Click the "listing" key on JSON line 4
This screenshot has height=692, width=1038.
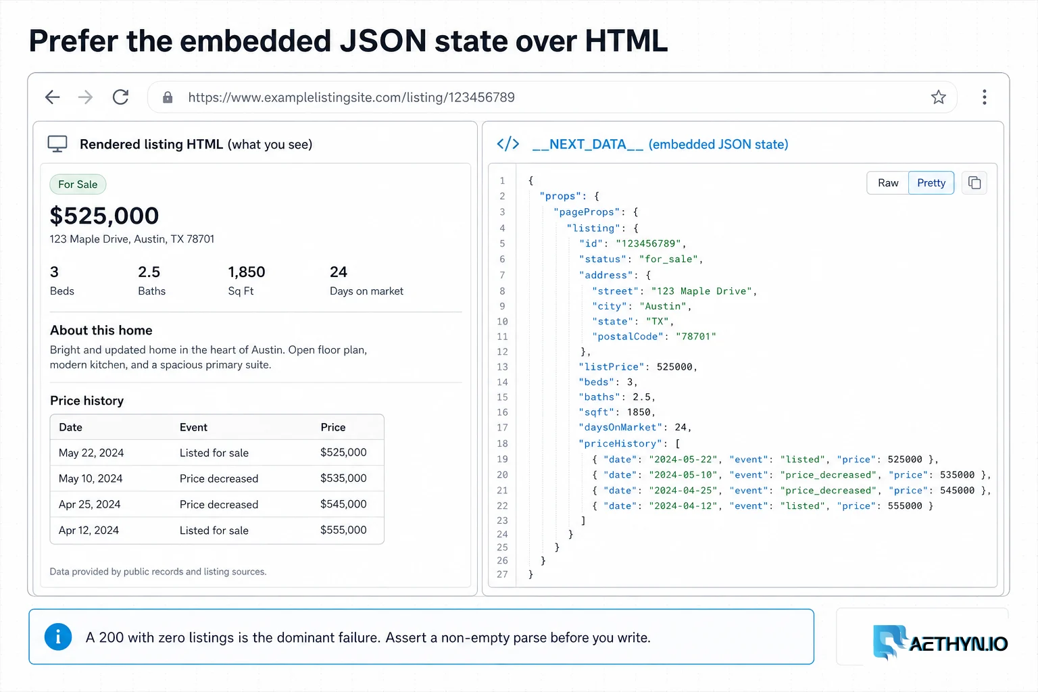point(594,228)
